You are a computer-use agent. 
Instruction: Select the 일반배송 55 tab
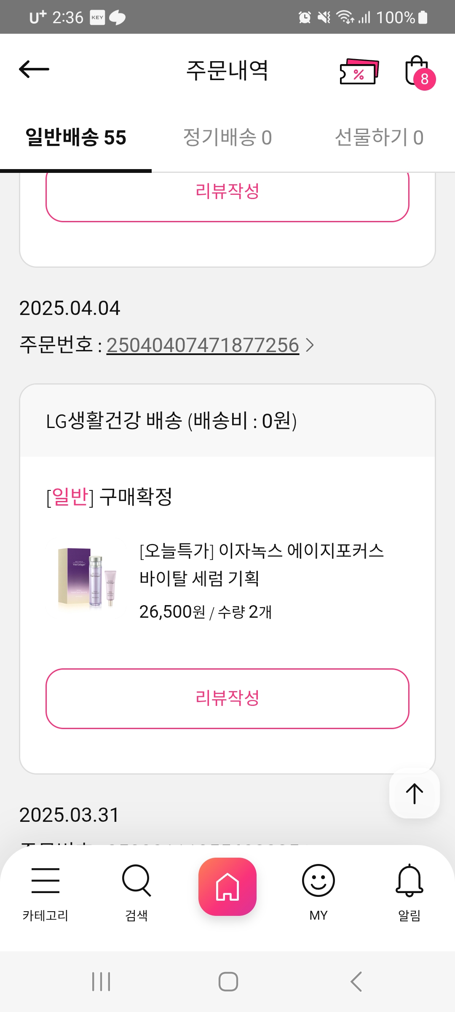point(76,137)
